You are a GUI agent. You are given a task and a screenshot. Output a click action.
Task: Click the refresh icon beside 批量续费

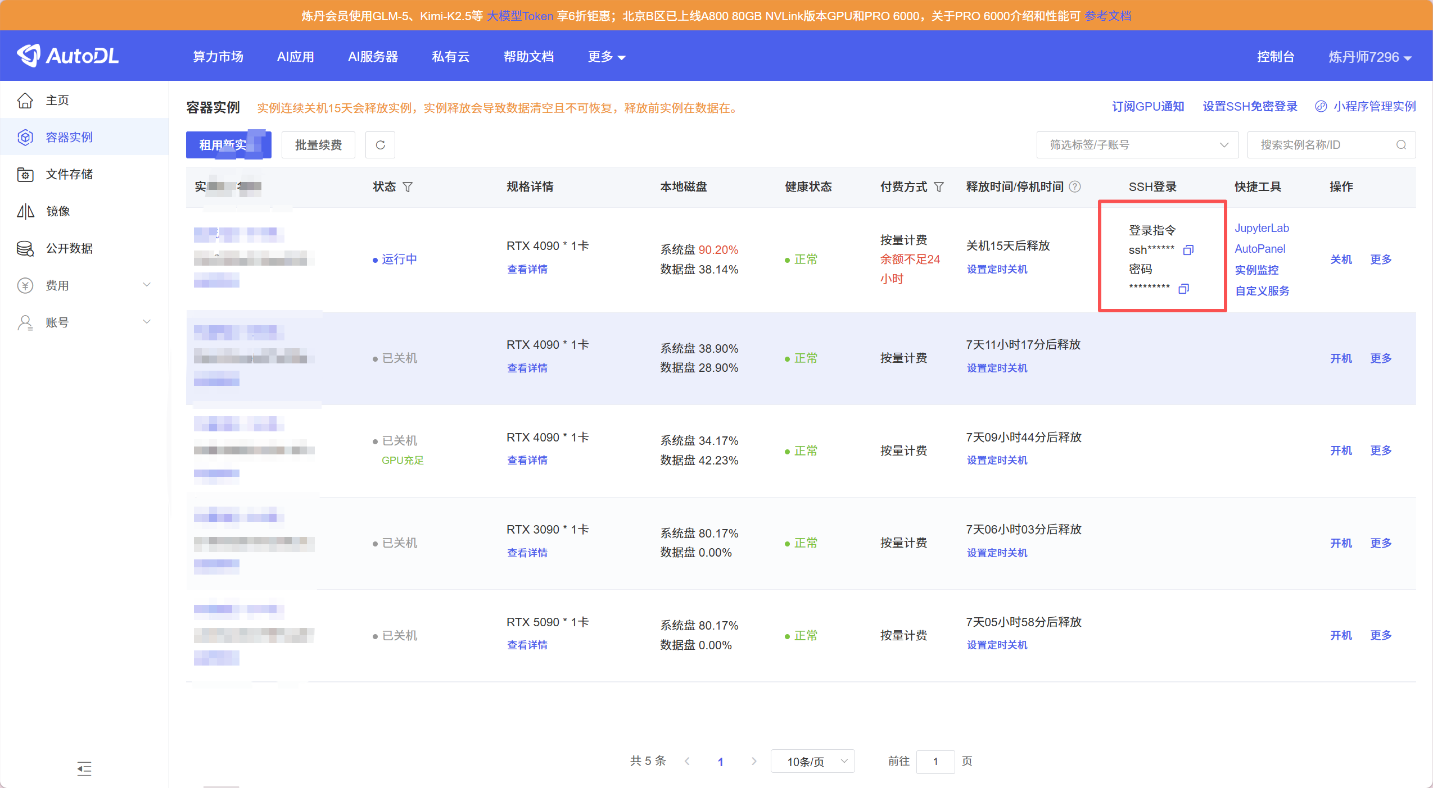click(x=380, y=145)
